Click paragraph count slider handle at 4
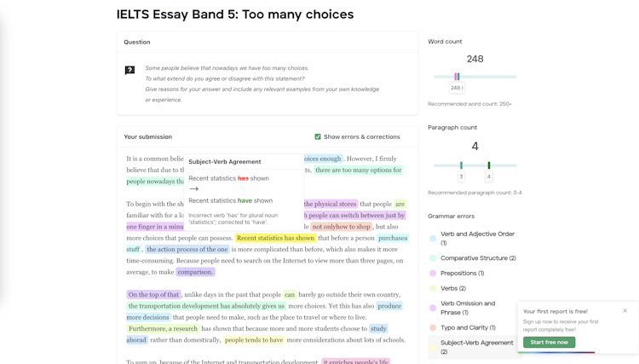639x364 pixels. (489, 165)
